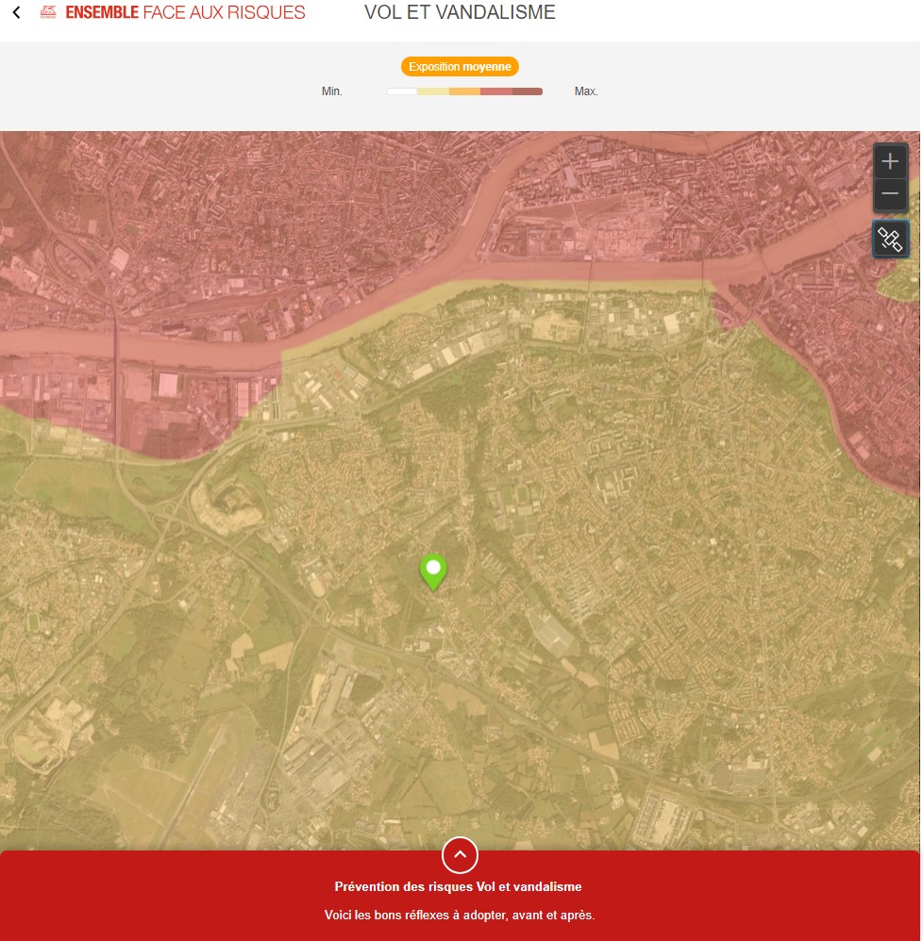This screenshot has height=941, width=923.
Task: Click the Voici les bons réflexes text
Action: [460, 915]
